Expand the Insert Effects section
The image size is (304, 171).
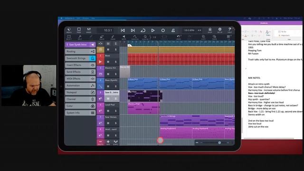pos(80,65)
